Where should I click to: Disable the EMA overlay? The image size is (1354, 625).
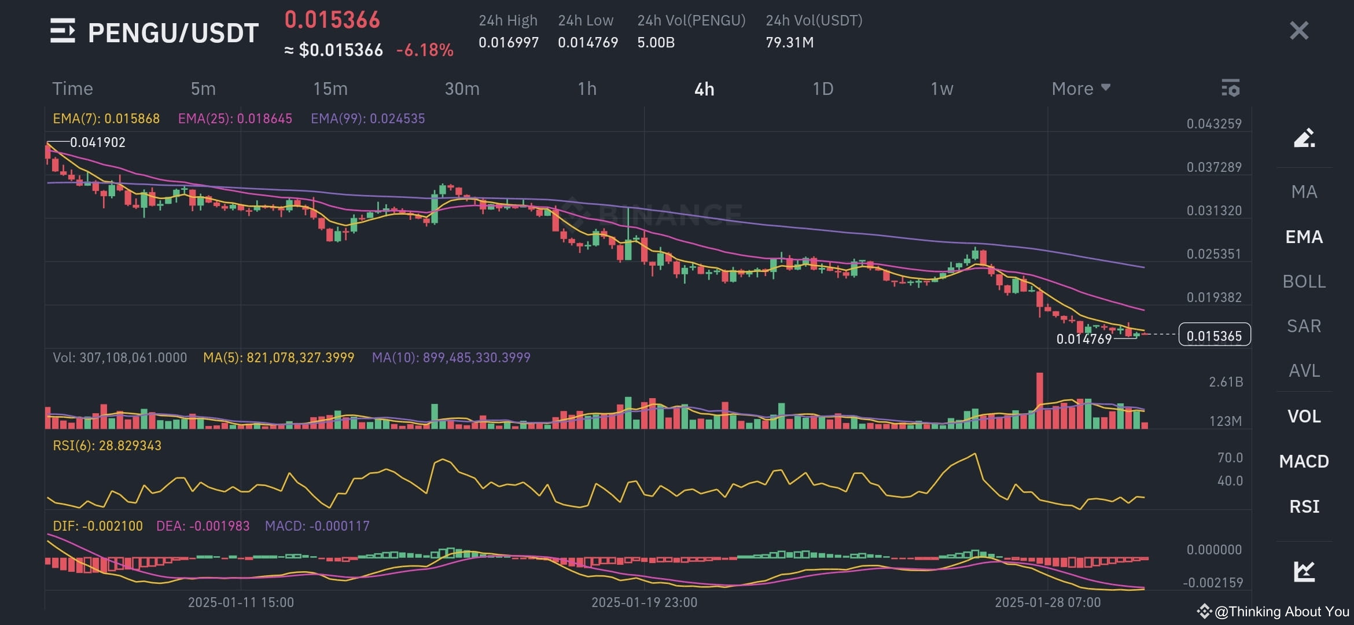click(1304, 237)
